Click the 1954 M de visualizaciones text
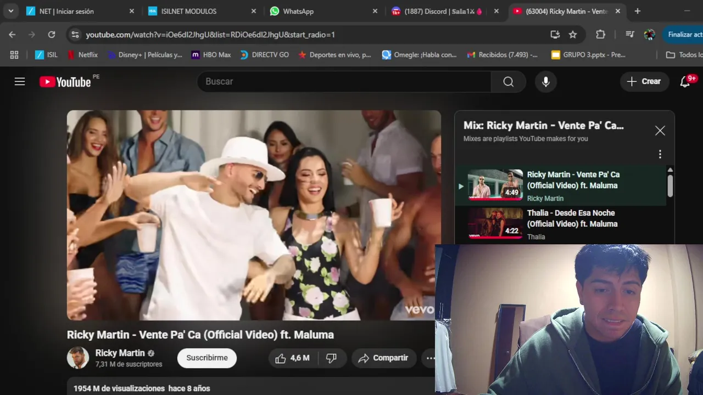Screen dimensions: 703x395 [x=119, y=388]
